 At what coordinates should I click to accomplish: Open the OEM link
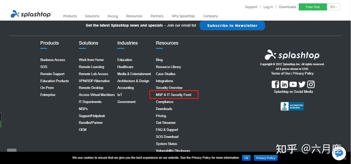point(83,130)
